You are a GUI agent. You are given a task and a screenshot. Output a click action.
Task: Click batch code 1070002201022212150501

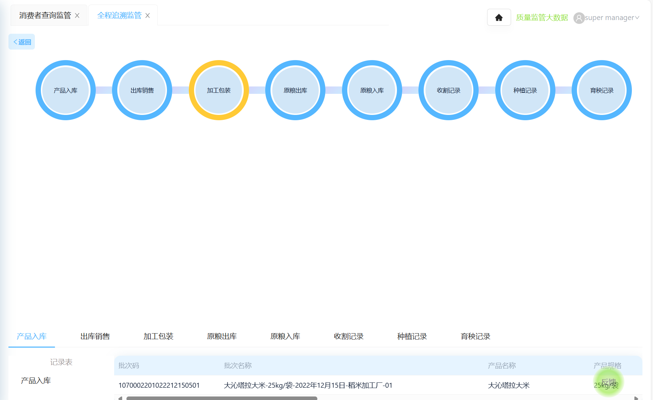tap(159, 385)
